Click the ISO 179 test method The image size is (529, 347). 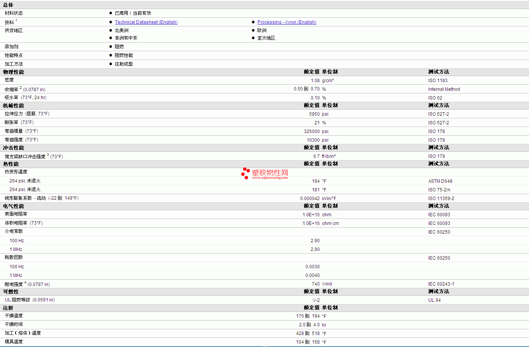[436, 156]
